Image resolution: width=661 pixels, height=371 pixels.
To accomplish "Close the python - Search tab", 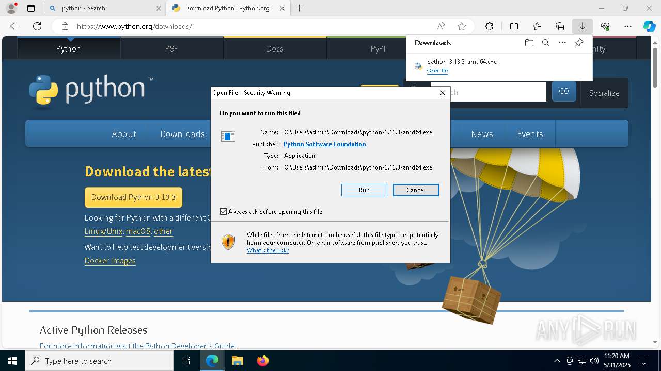I will (x=159, y=8).
